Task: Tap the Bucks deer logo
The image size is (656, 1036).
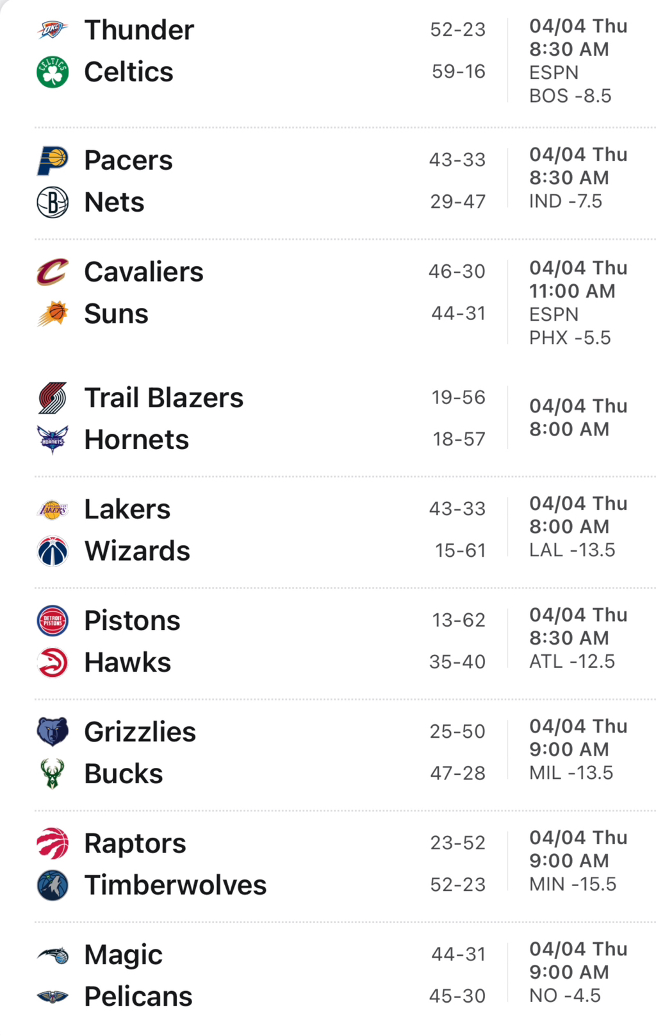Action: point(53,774)
